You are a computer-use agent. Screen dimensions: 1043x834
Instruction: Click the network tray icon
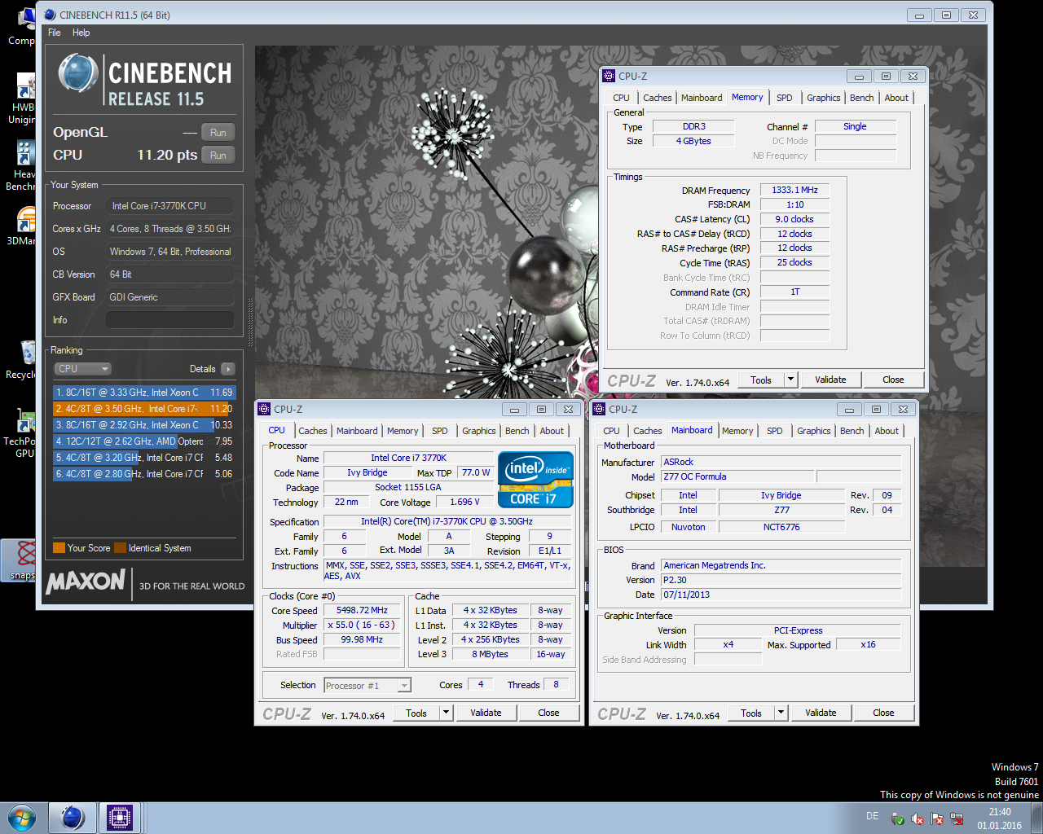[x=957, y=819]
